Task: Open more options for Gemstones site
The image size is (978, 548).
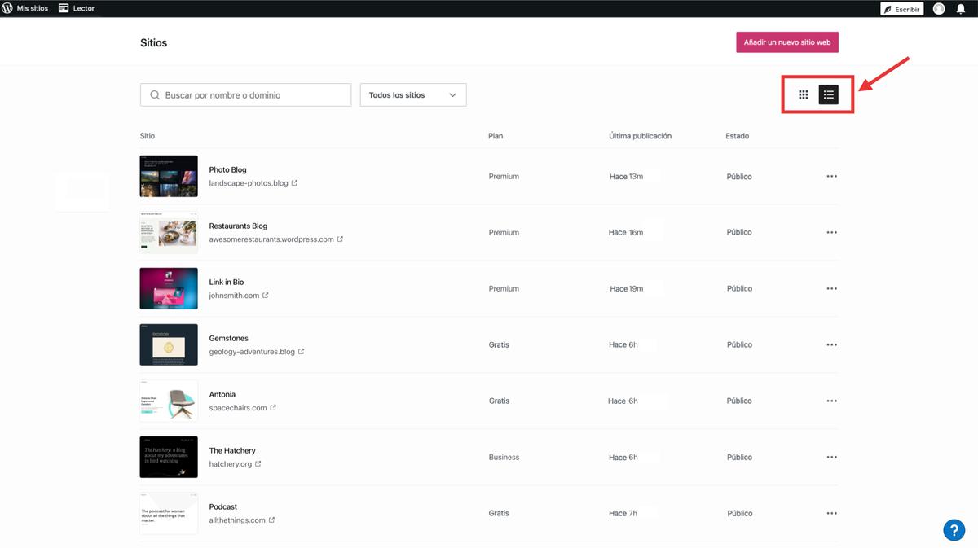Action: point(831,345)
